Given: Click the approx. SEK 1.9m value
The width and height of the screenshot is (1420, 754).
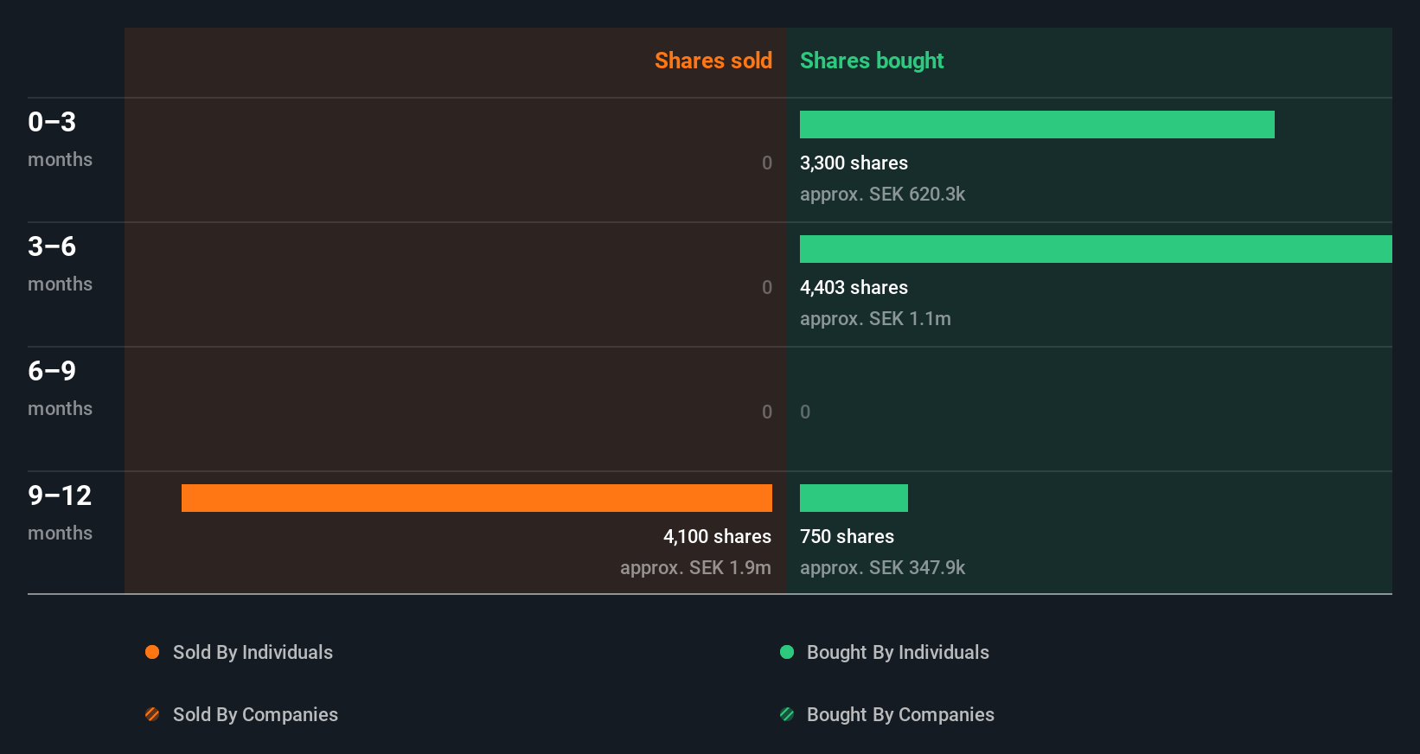Looking at the screenshot, I should (x=695, y=567).
